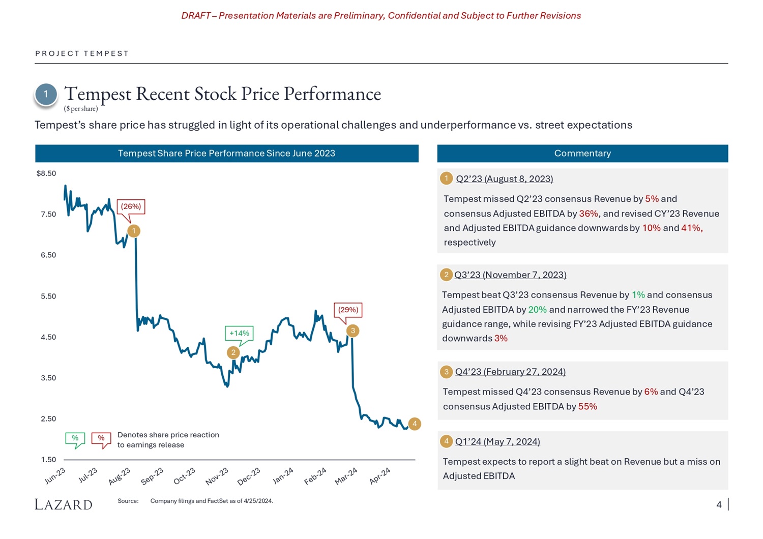Click the red % legend bubble icon
This screenshot has height=539, width=763.
click(101, 438)
